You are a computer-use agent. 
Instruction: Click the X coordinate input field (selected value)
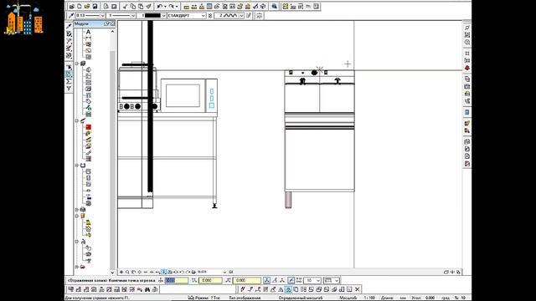pyautogui.click(x=176, y=280)
